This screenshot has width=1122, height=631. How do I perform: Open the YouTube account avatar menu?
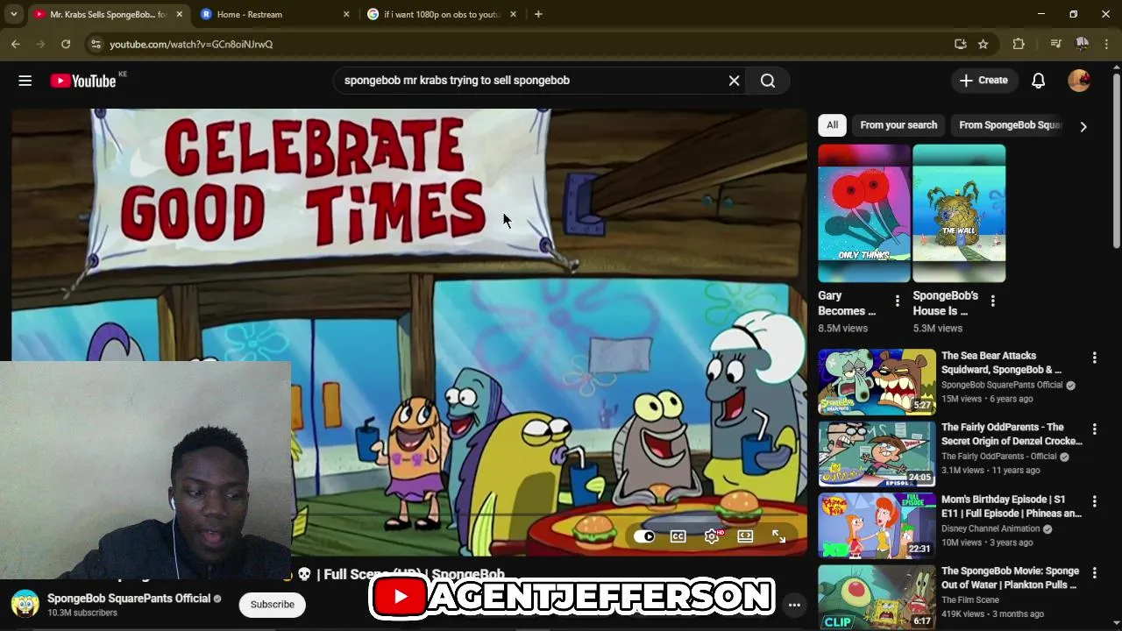[1079, 81]
